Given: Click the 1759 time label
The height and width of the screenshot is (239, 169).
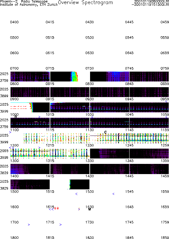Looking at the screenshot, I should tap(165, 222).
